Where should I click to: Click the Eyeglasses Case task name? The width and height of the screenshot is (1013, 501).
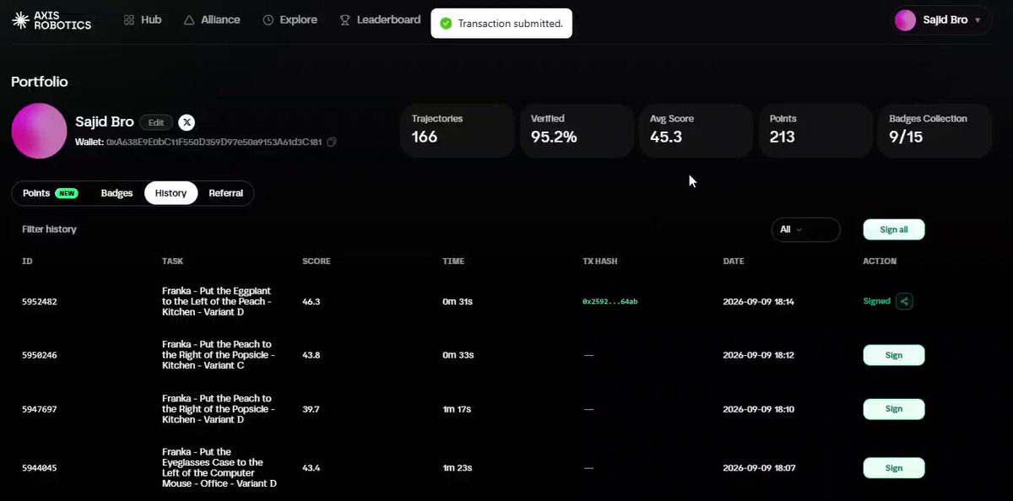point(219,468)
